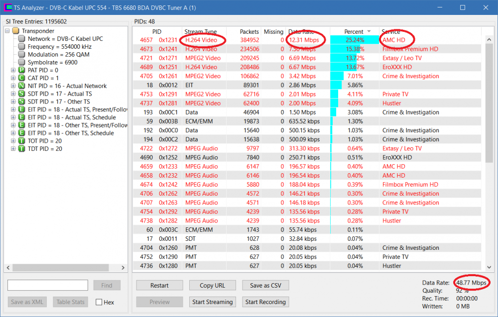Click E icon for EIT Actual TS Schedule
Viewport: 498px width, 317px height.
(21, 117)
